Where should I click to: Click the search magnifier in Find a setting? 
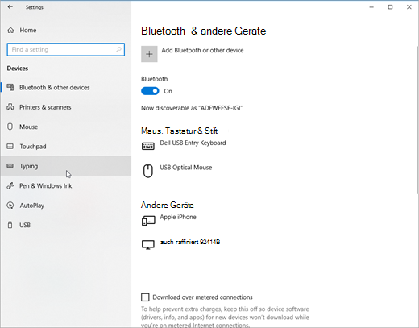point(118,49)
